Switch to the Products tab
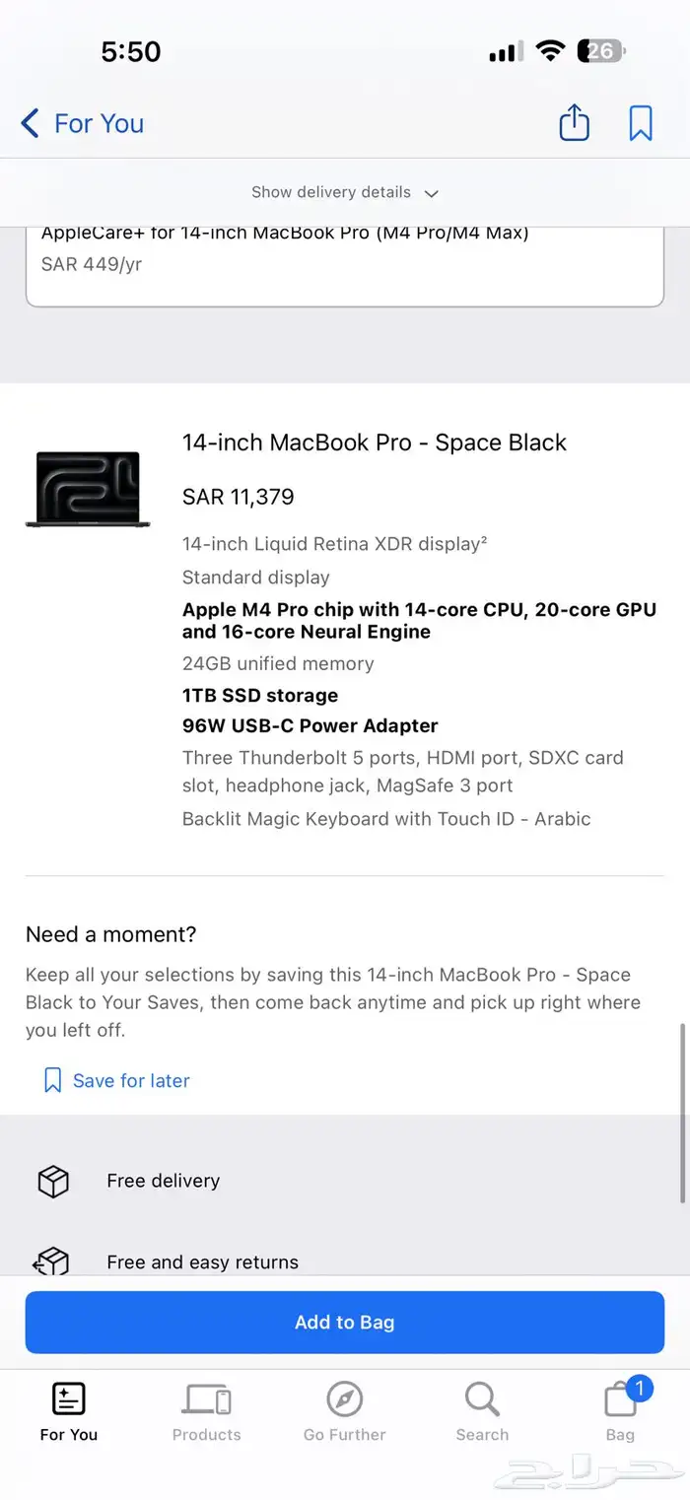 tap(206, 1410)
